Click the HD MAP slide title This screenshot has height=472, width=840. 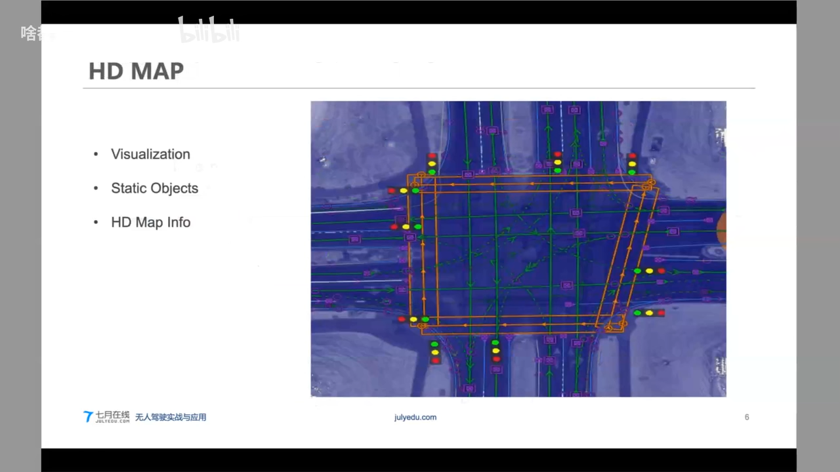click(136, 71)
